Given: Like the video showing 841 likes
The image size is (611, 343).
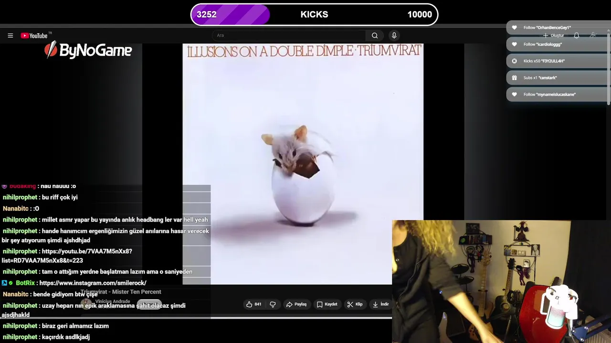Looking at the screenshot, I should point(254,304).
